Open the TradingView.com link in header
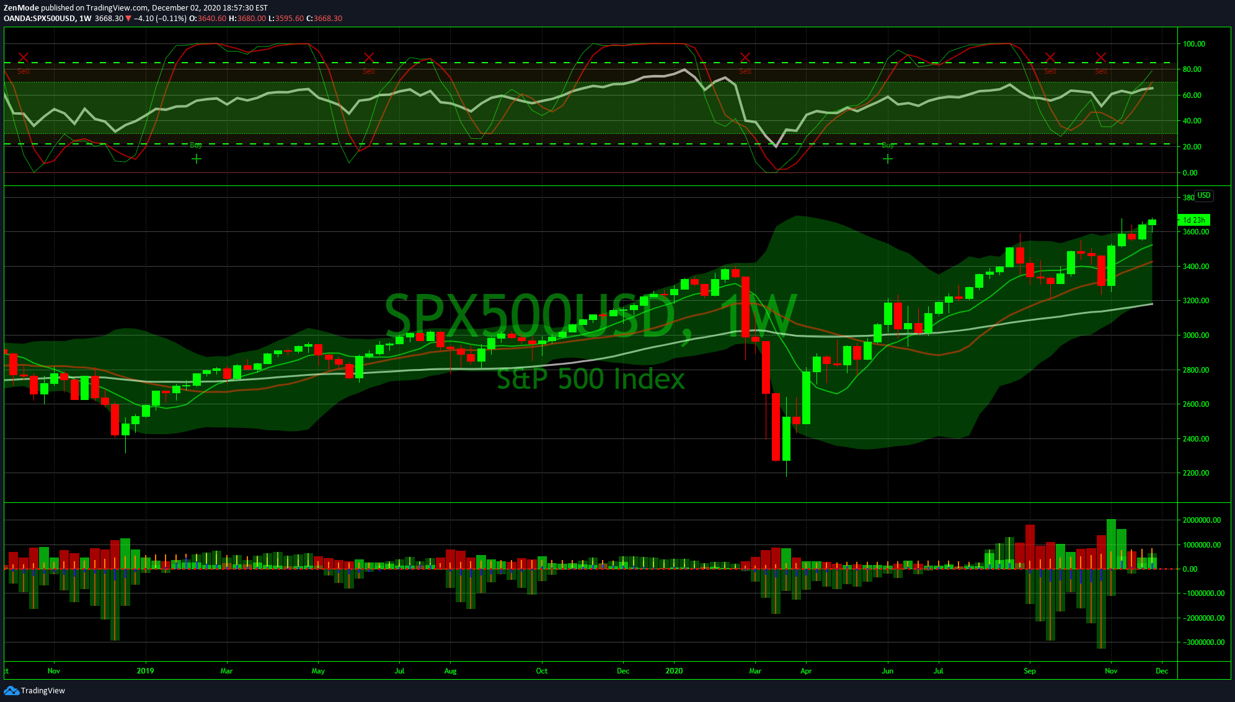 click(x=118, y=8)
